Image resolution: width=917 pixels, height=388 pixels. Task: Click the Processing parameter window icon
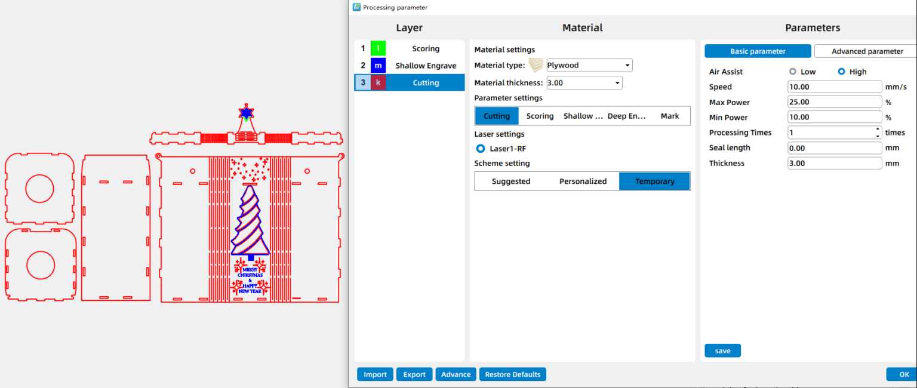[x=356, y=7]
